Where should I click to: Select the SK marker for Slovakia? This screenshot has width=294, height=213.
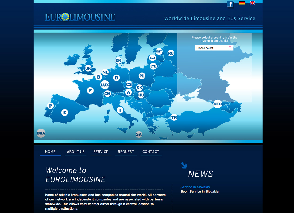click(139, 88)
